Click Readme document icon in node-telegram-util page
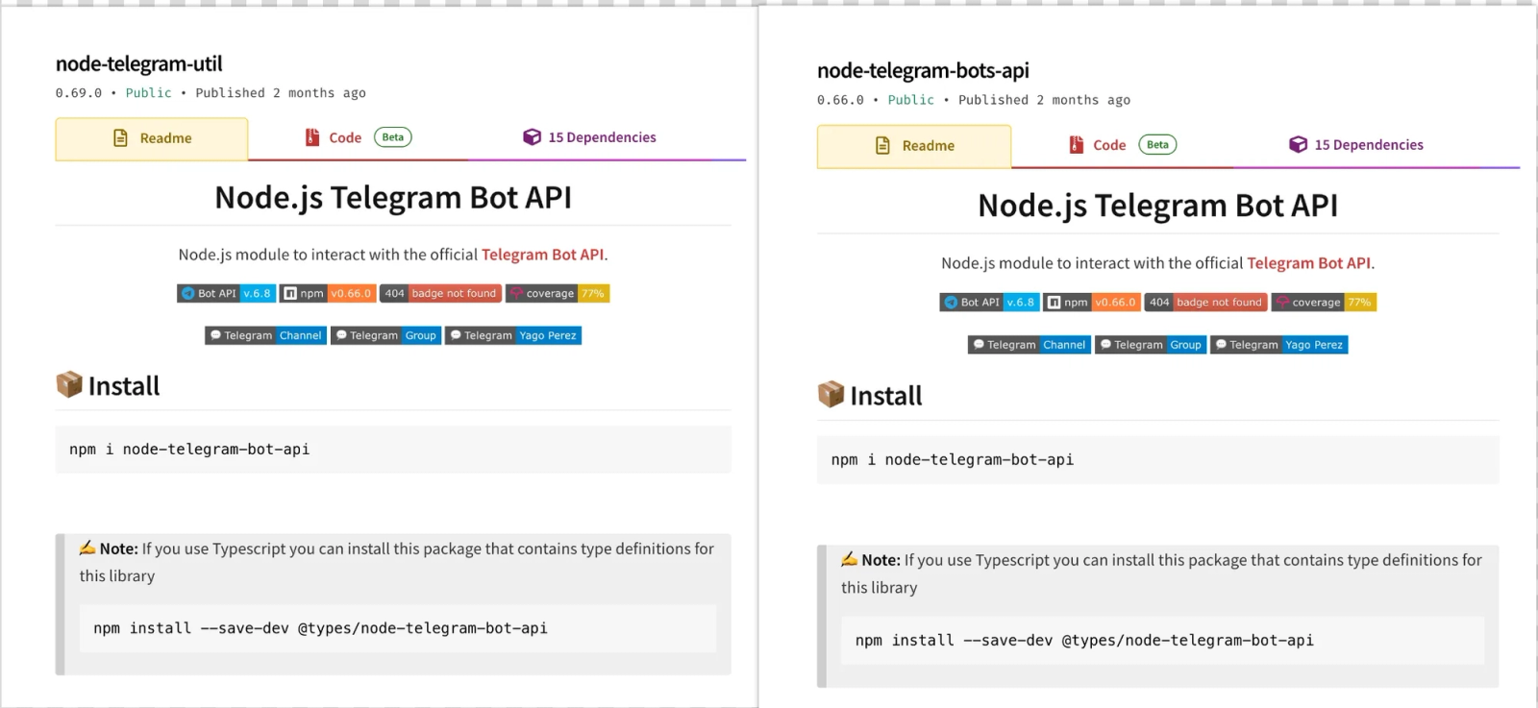1538x708 pixels. coord(120,138)
